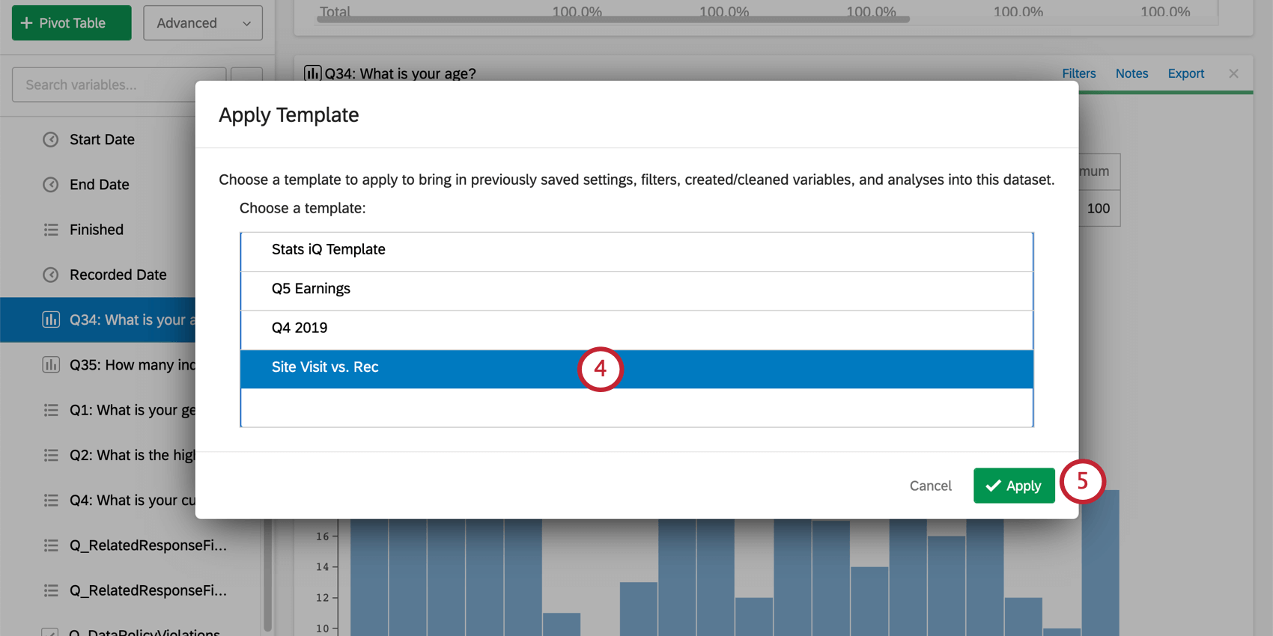Pick the Q4 2019 template
Viewport: 1273px width, 636px height.
pyautogui.click(x=300, y=328)
